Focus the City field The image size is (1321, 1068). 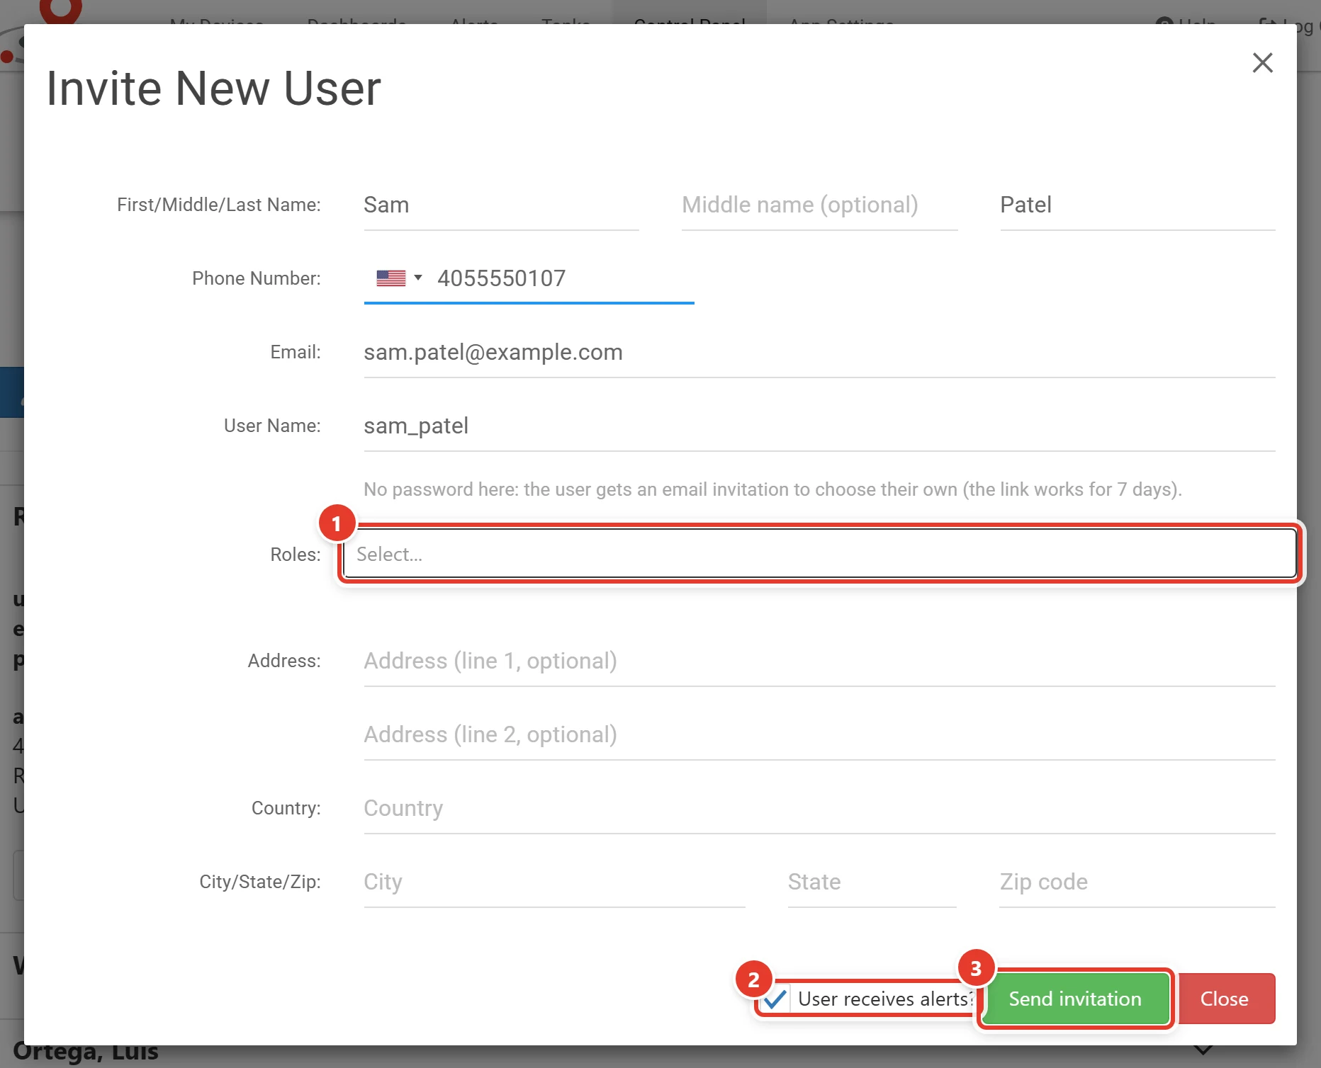[x=554, y=882]
